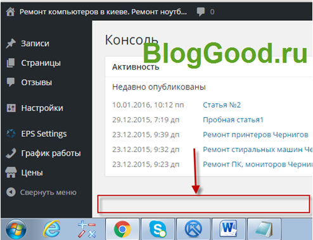Open the Windows Start menu orb
313x240 pixels.
click(16, 229)
